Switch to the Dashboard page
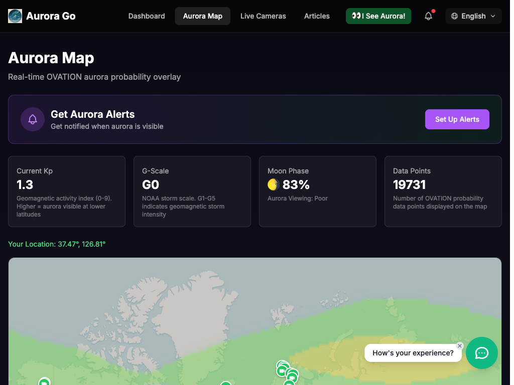 [x=146, y=16]
